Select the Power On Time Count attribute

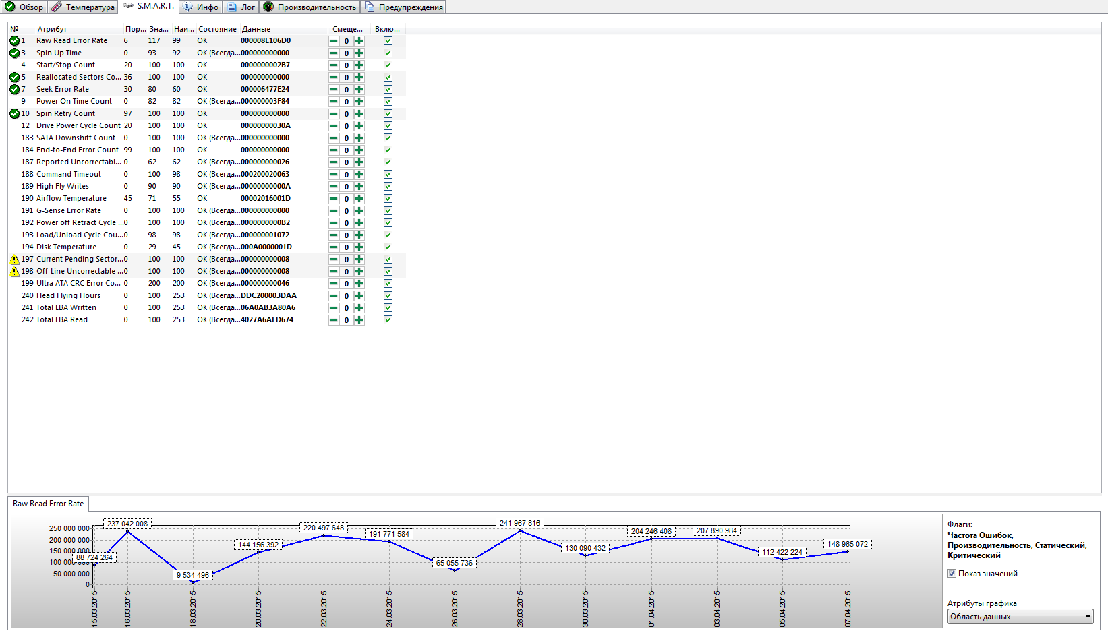[74, 102]
